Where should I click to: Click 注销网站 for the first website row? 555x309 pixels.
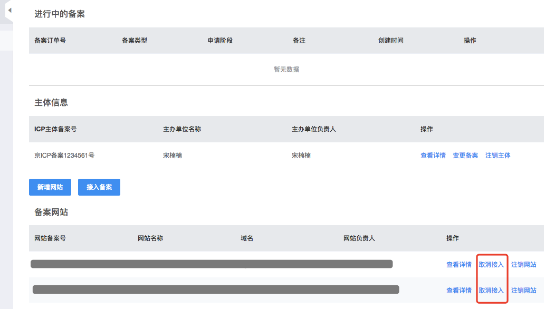(x=523, y=265)
